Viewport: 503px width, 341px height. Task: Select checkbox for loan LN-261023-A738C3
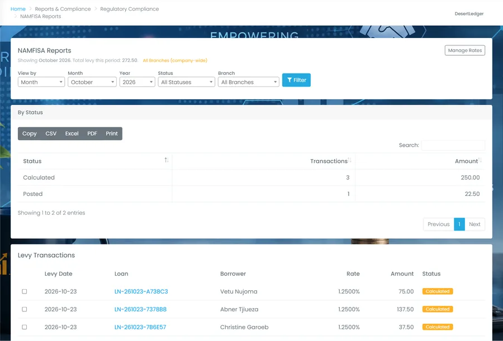pyautogui.click(x=25, y=291)
